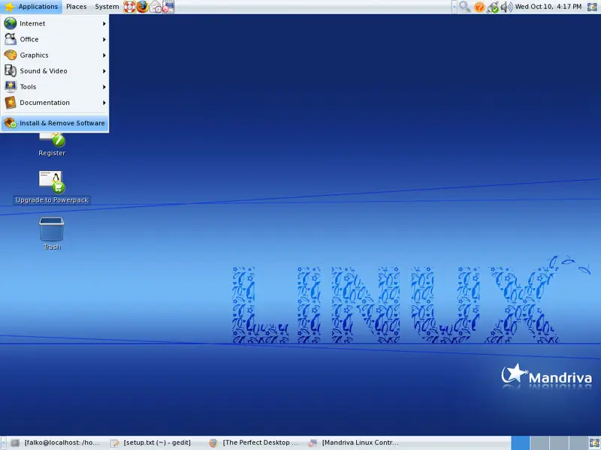Open the Documentation submenu
Image resolution: width=601 pixels, height=450 pixels.
tap(55, 103)
